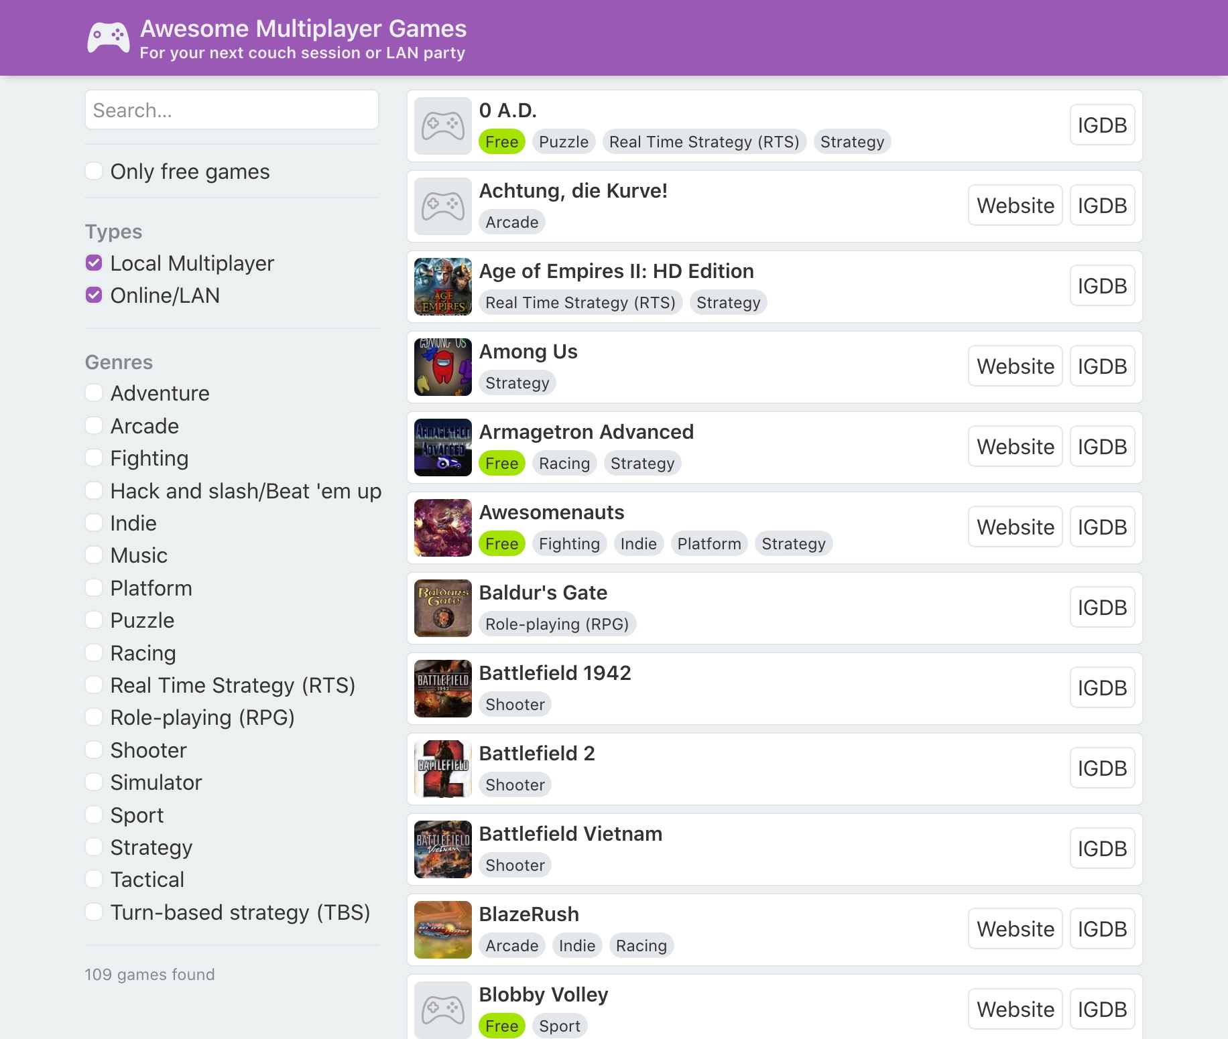
Task: Check the Fighting genre checkbox in sidebar
Action: (x=94, y=458)
